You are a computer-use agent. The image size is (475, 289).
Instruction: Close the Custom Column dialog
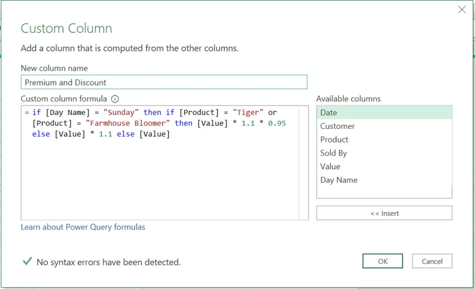[461, 10]
